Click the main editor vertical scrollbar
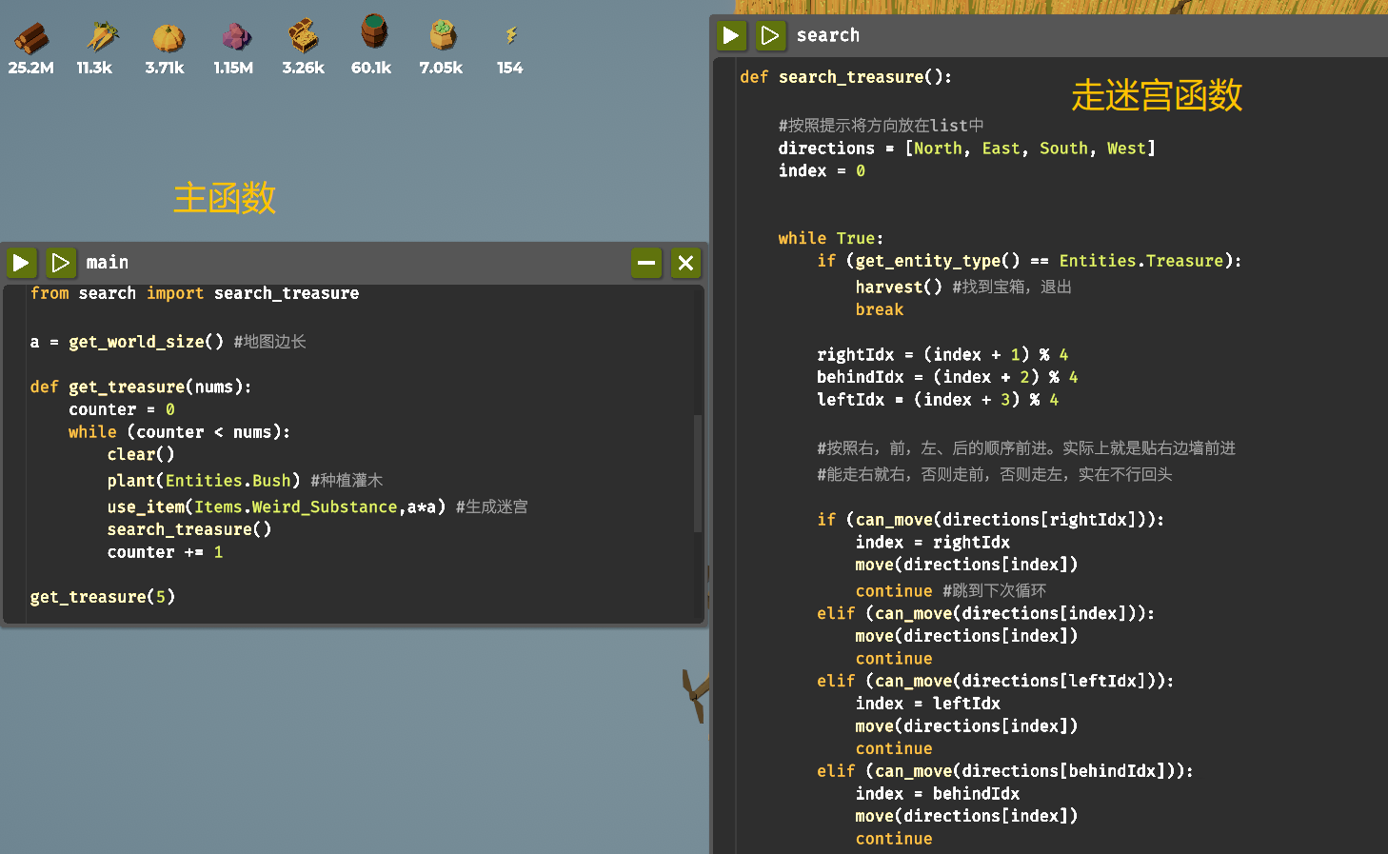Viewport: 1388px width, 854px height. pyautogui.click(x=698, y=472)
